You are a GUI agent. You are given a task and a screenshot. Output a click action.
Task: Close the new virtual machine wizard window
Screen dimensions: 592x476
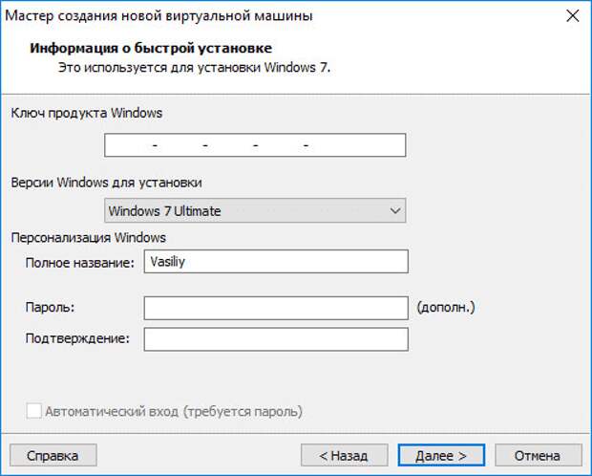click(573, 16)
